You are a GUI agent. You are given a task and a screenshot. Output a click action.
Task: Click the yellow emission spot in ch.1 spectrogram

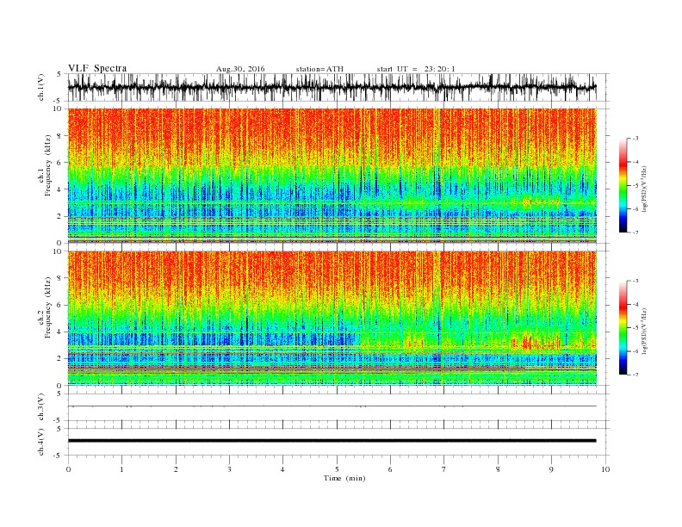tap(528, 201)
